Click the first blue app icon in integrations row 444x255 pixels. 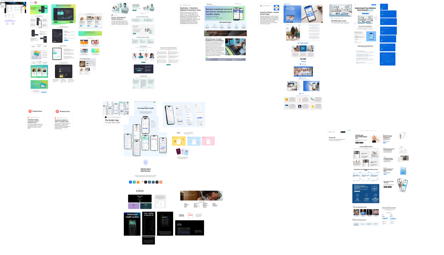(130, 182)
